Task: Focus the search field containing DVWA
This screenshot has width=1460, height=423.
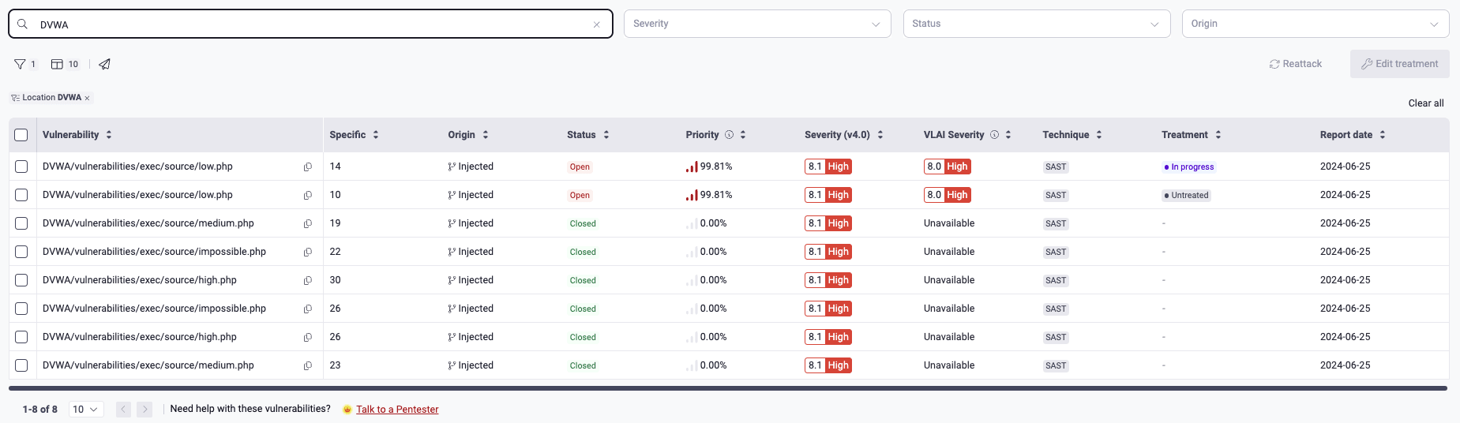Action: pyautogui.click(x=310, y=24)
